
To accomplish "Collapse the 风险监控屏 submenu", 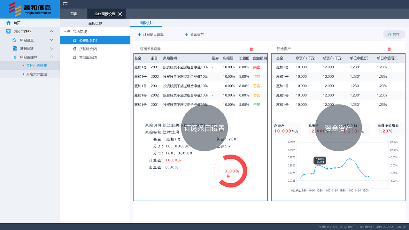I will click(x=51, y=57).
